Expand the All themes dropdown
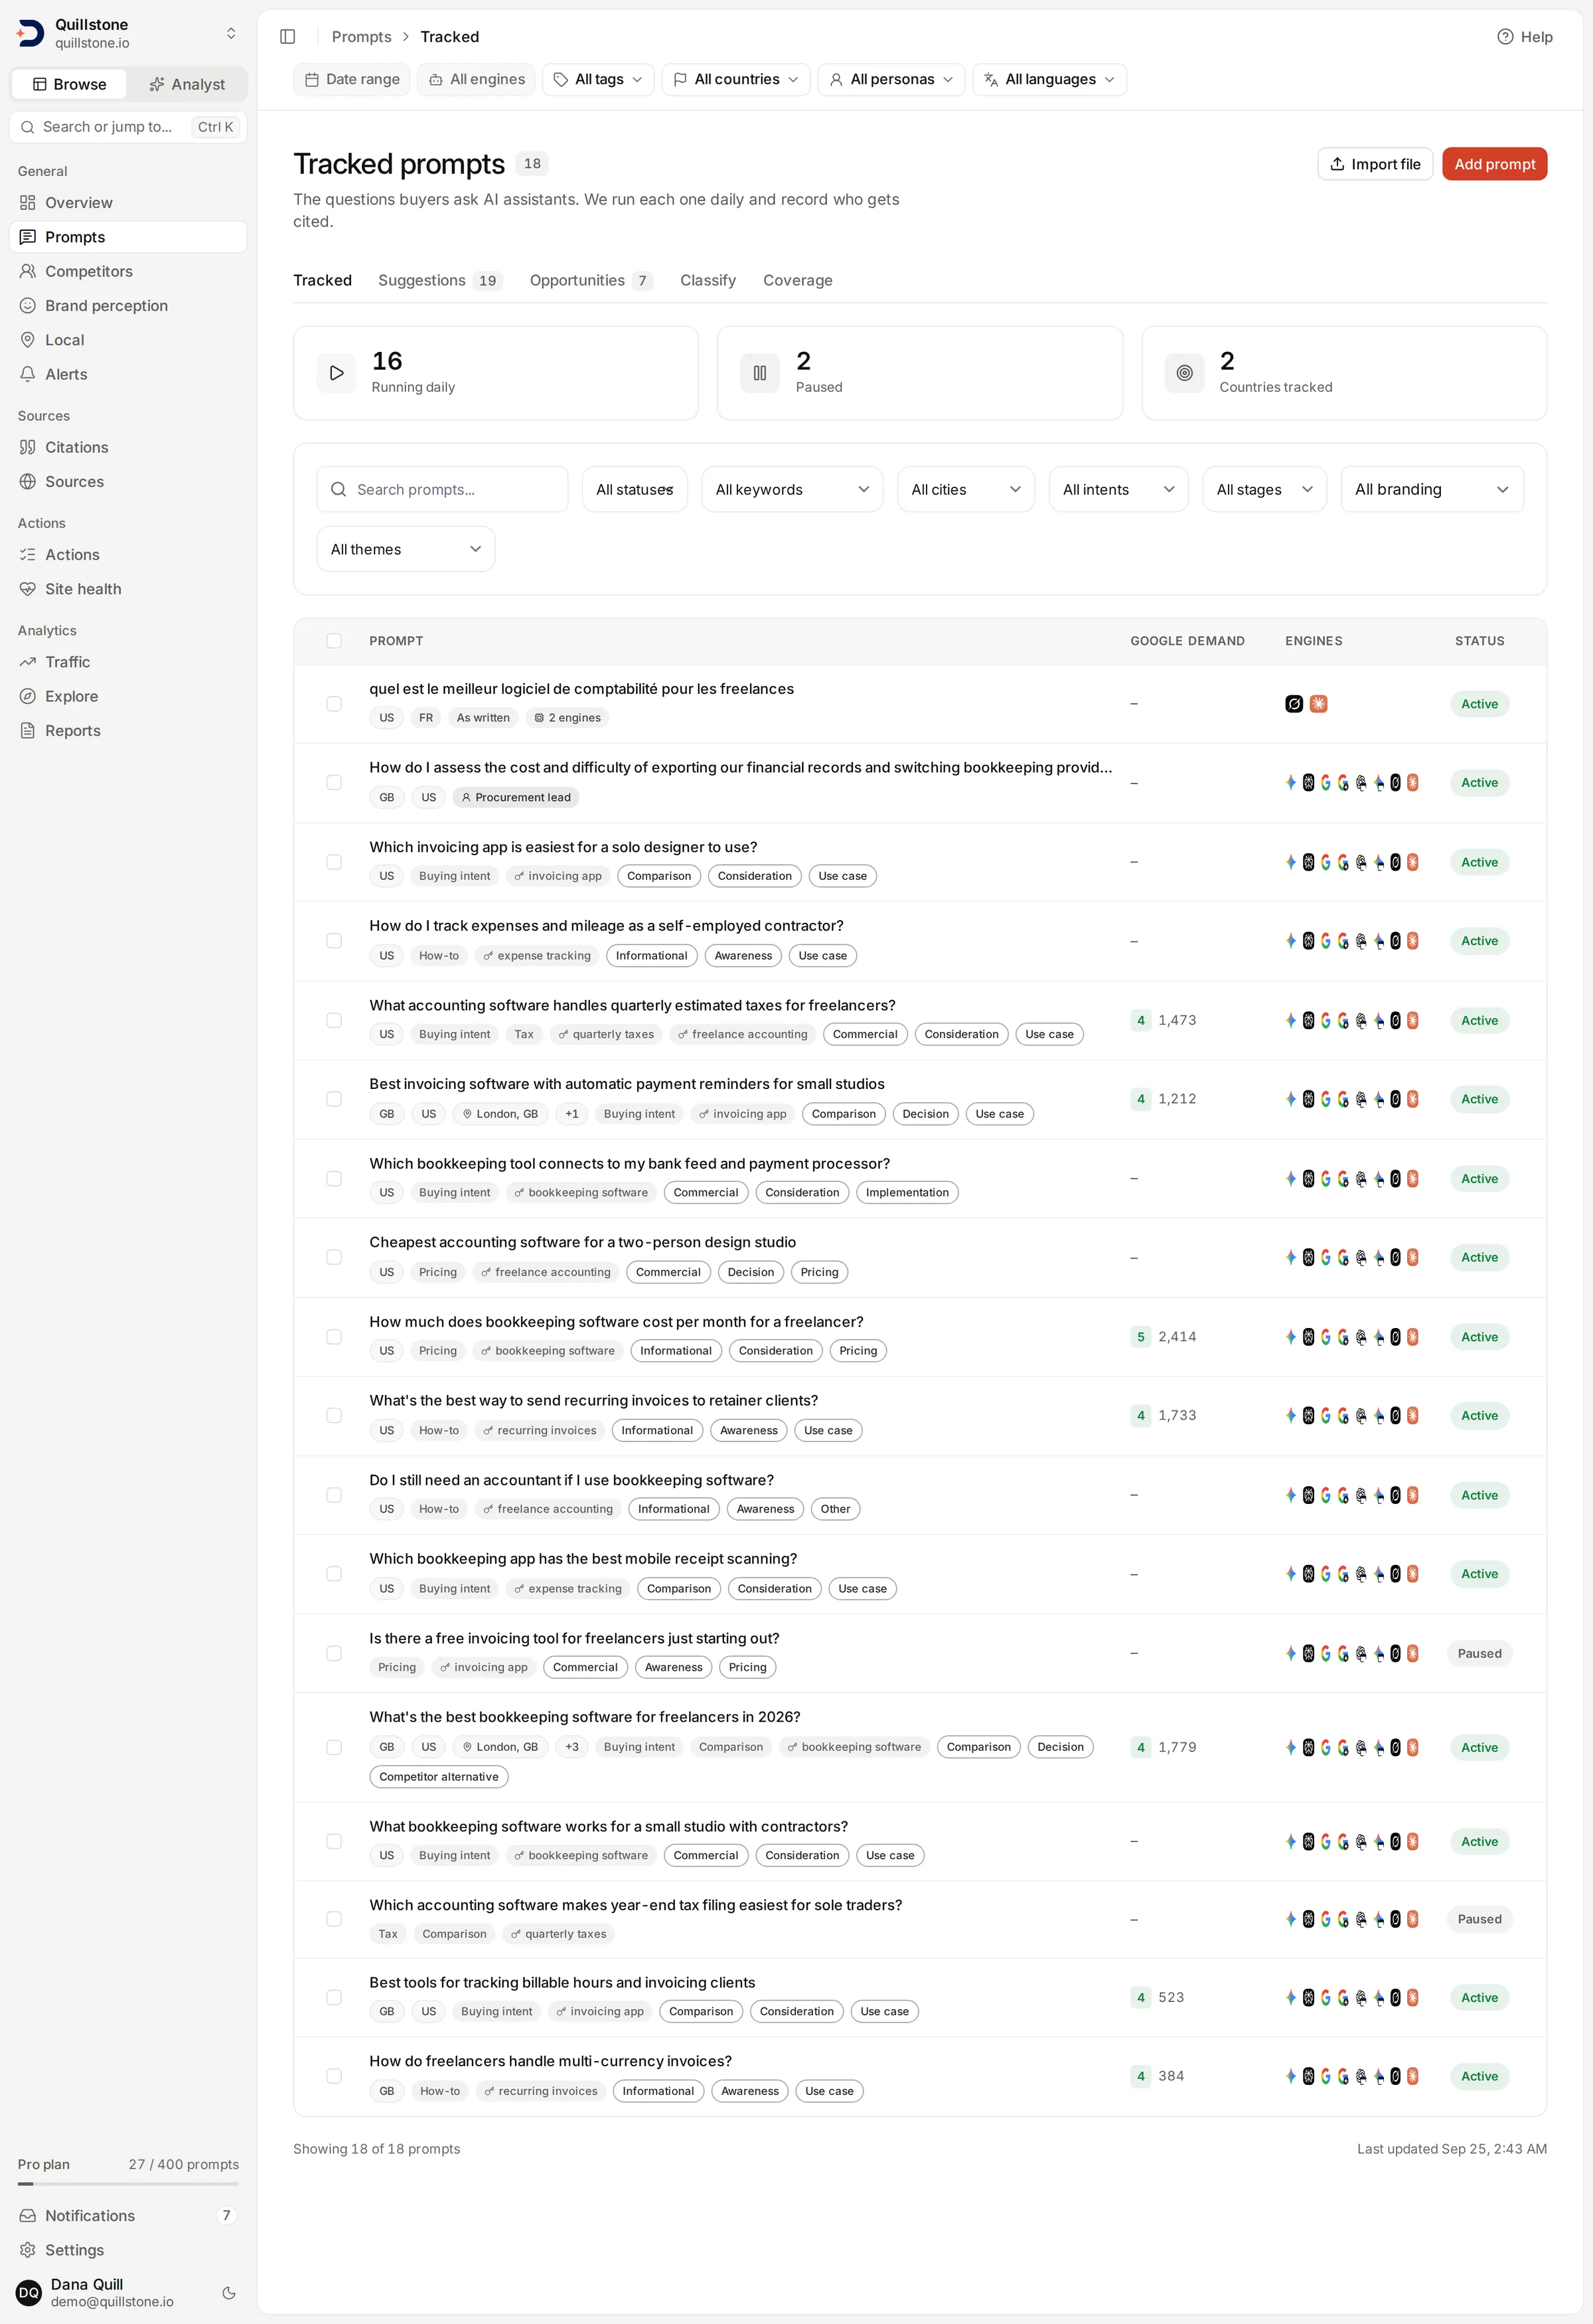 coord(406,549)
